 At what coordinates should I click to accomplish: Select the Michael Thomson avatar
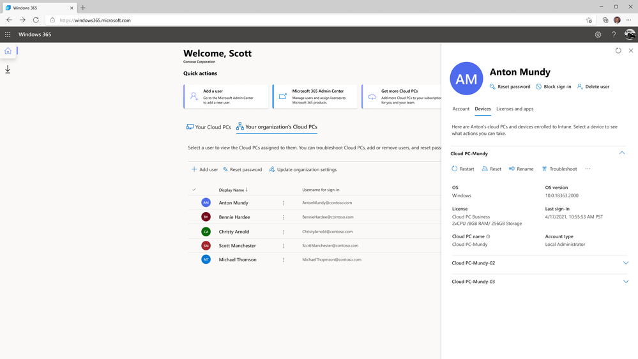206,259
